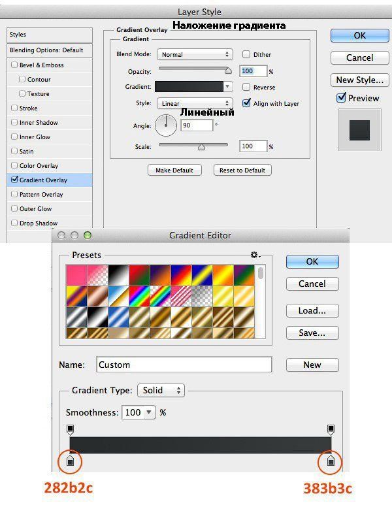The image size is (392, 507).
Task: Click the Reset to Default button
Action: (x=242, y=170)
